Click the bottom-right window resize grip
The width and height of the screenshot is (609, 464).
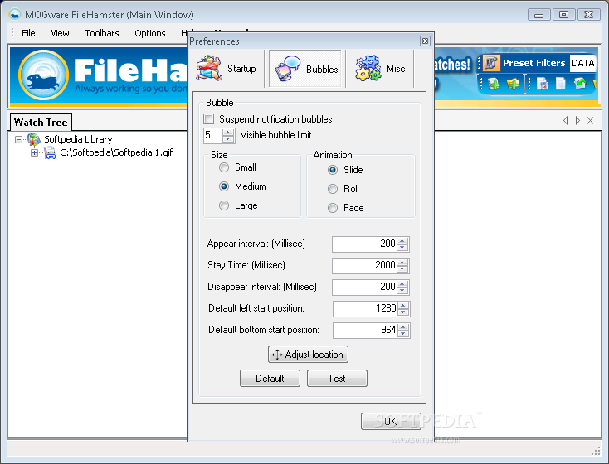[x=597, y=451]
